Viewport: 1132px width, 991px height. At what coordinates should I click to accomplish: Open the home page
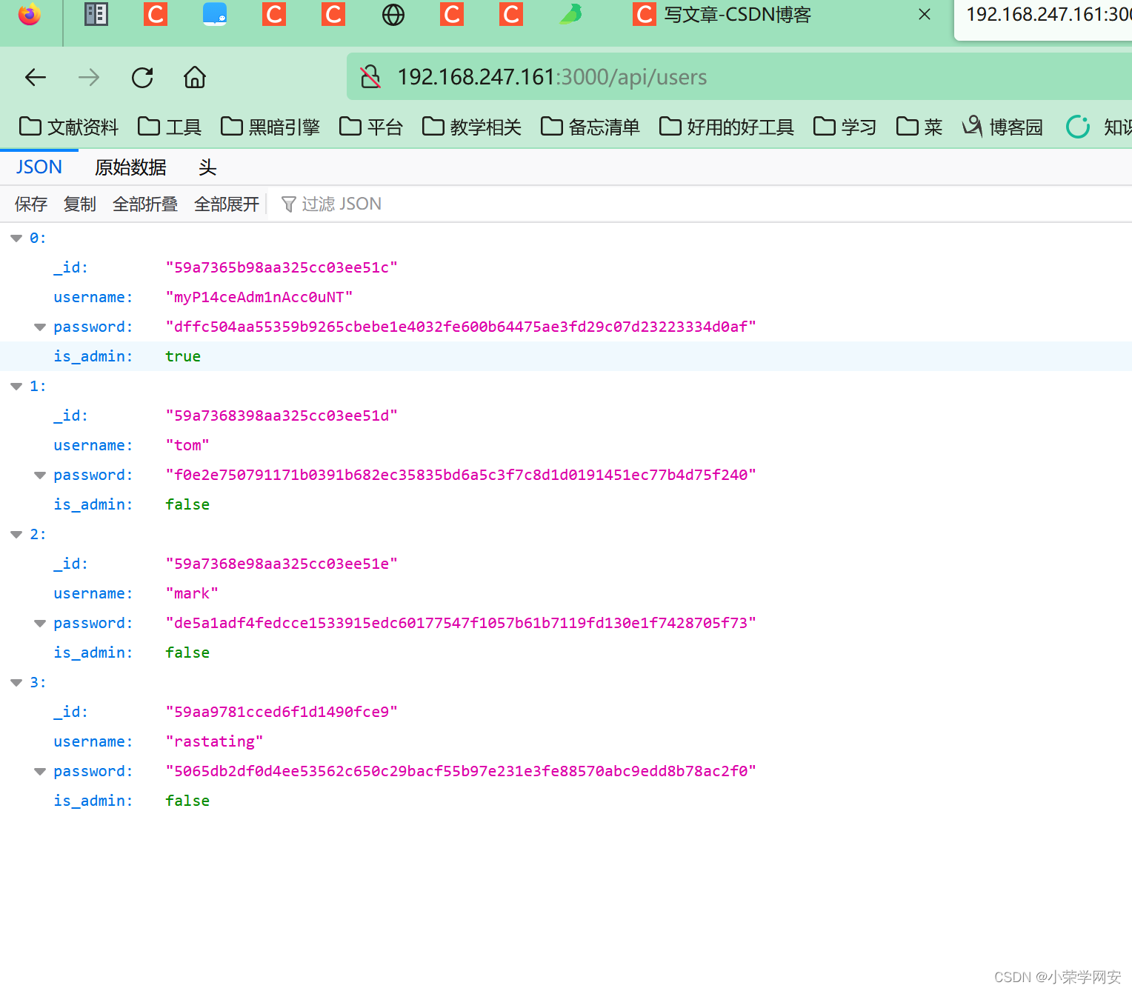(x=195, y=77)
